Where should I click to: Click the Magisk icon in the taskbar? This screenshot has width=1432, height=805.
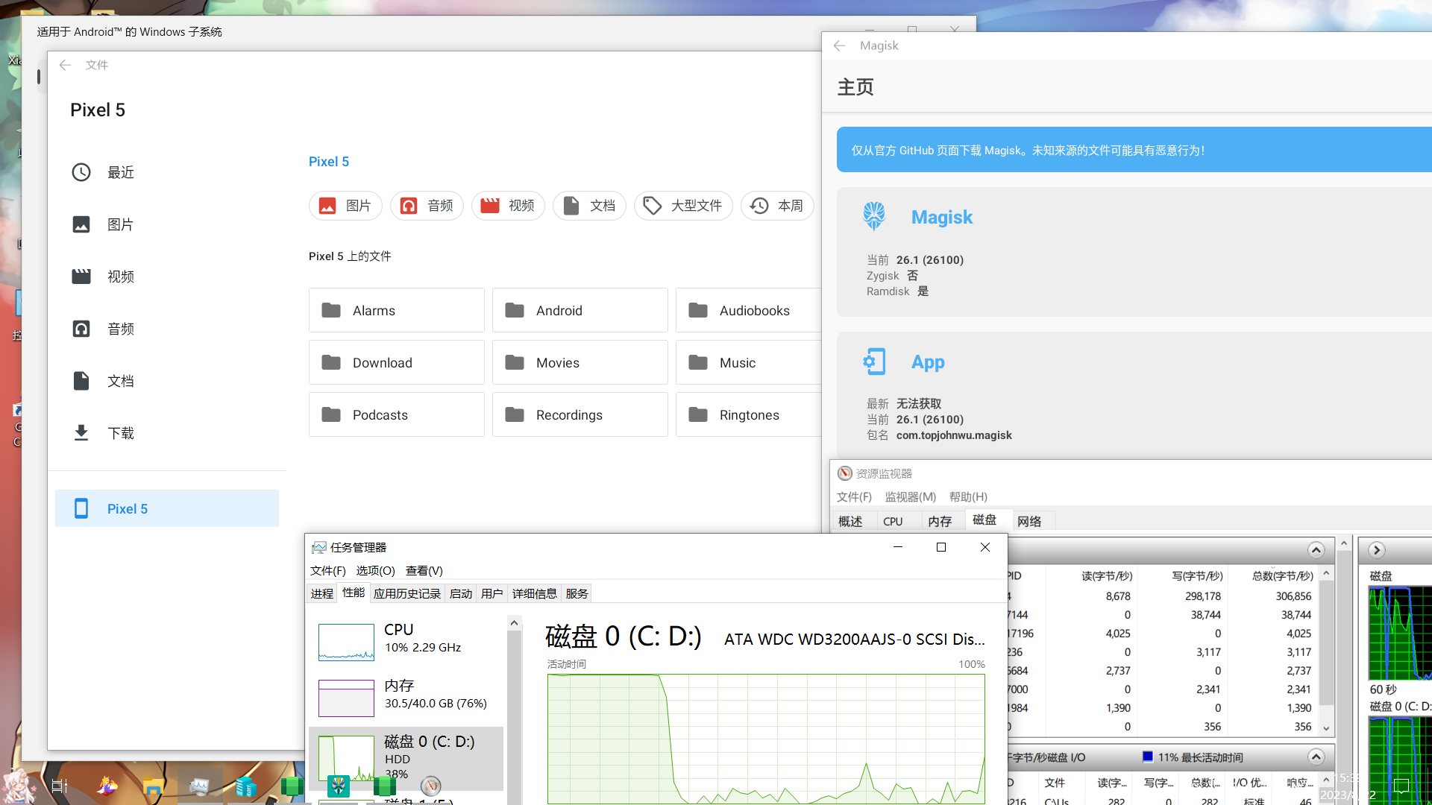tap(339, 785)
